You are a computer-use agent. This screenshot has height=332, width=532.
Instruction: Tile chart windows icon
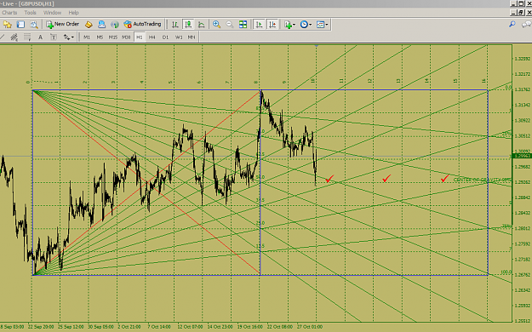[243, 25]
